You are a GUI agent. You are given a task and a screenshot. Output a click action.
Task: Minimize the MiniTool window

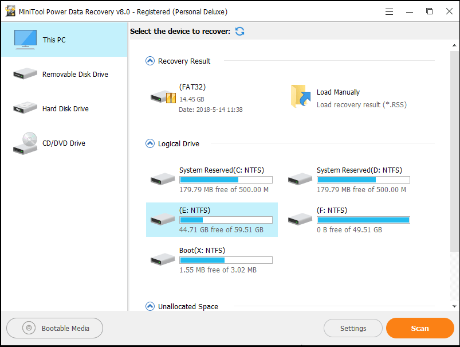[410, 12]
